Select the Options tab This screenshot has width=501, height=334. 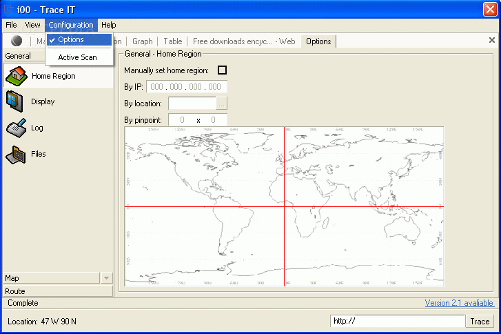pyautogui.click(x=318, y=41)
